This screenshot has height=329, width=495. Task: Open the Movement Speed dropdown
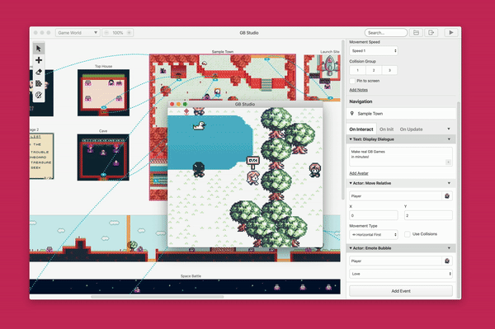point(374,50)
